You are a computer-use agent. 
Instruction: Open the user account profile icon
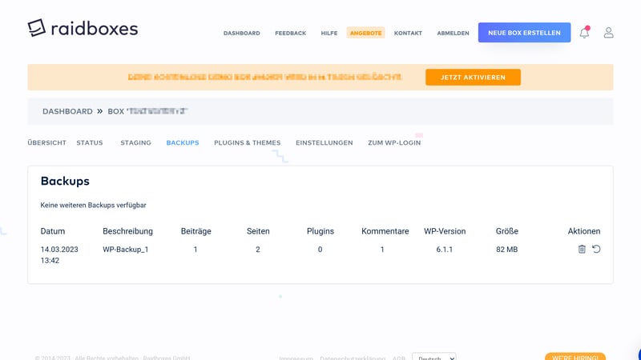coord(608,33)
